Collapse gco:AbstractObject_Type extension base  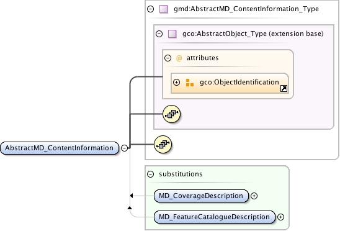click(159, 34)
